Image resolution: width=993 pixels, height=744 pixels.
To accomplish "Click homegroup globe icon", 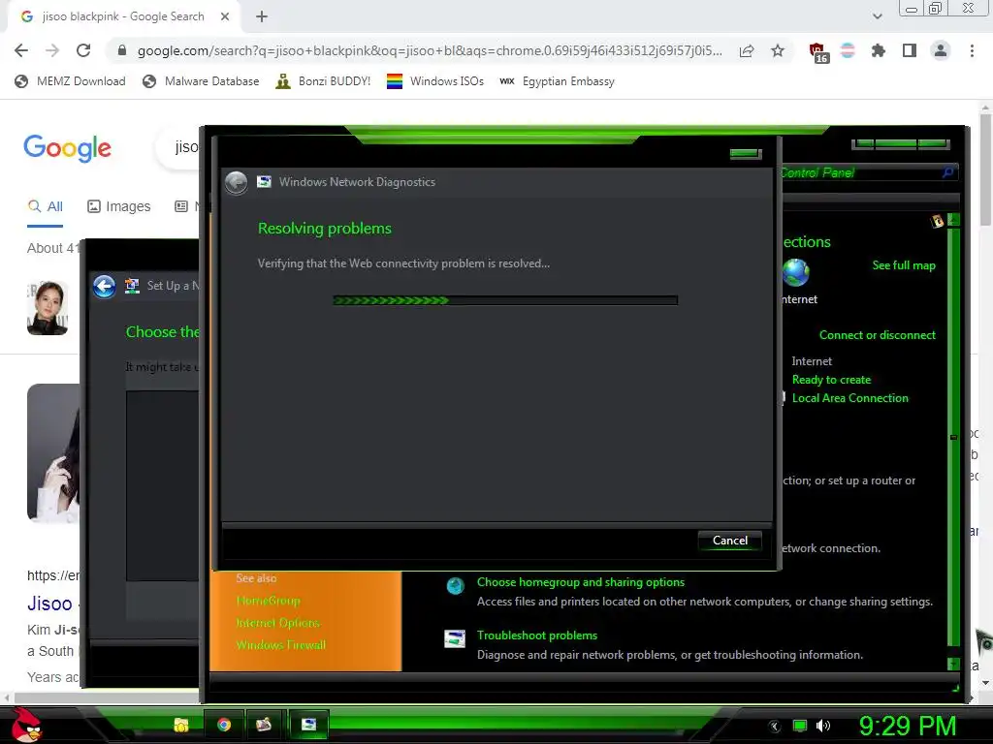I will point(455,586).
